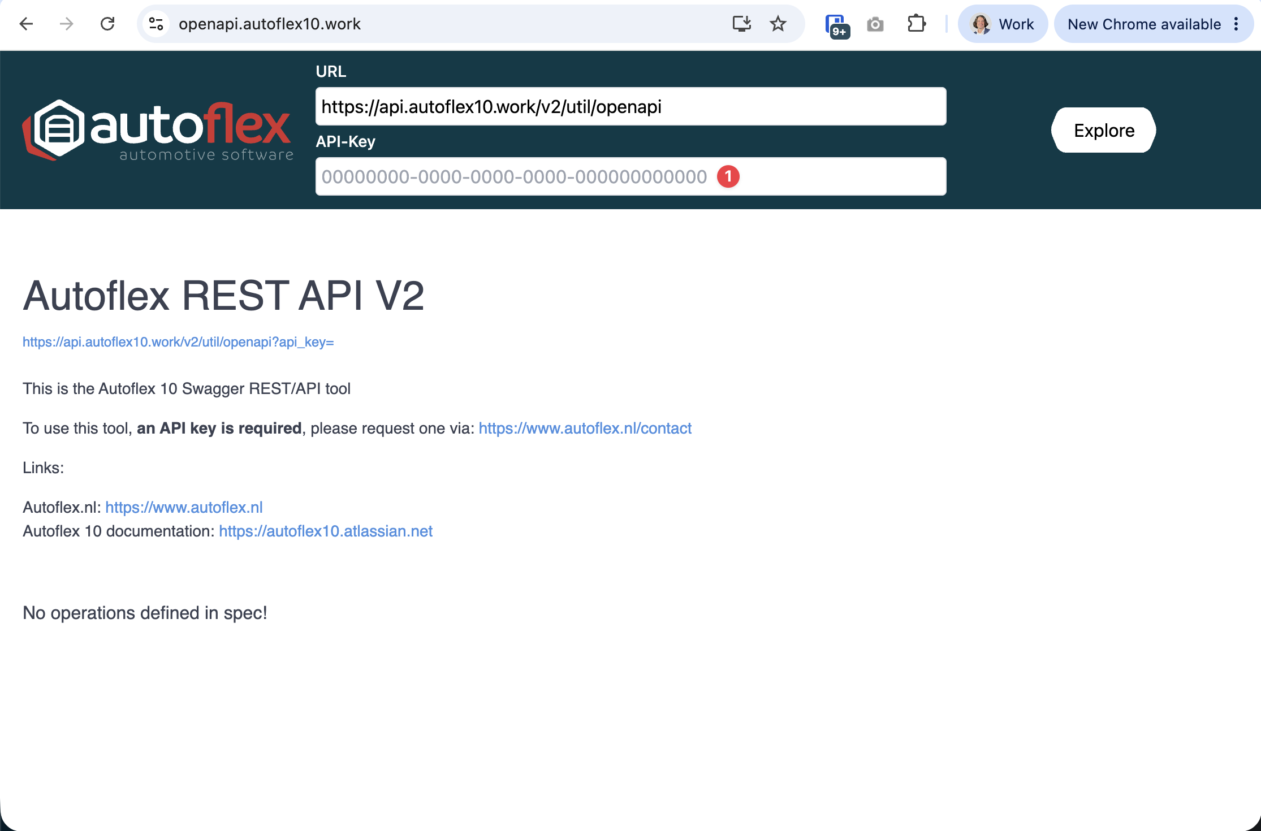Screen dimensions: 1261x831
Task: Open Chrome three-dot menu
Action: pos(1236,24)
